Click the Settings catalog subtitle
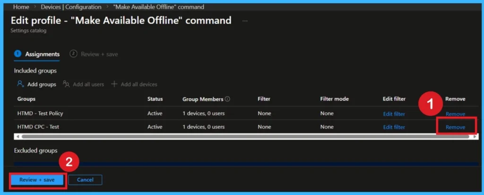This screenshot has width=484, height=195. click(28, 31)
